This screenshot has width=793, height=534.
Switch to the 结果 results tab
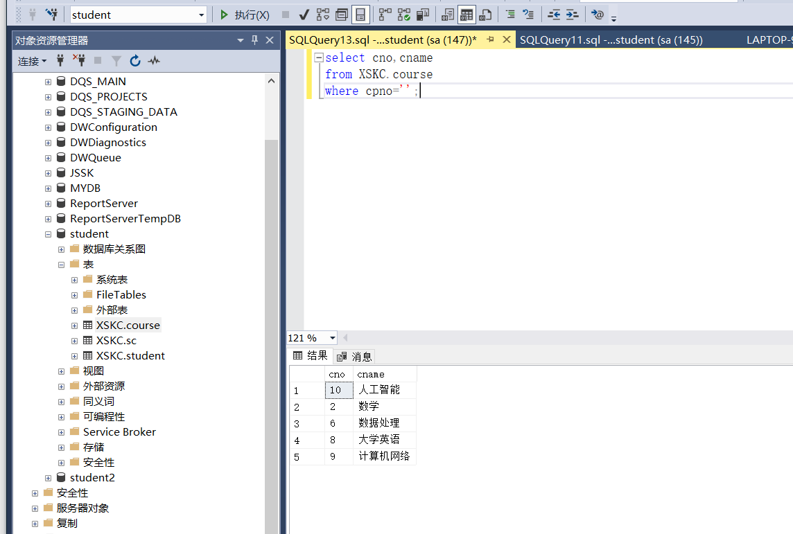311,356
